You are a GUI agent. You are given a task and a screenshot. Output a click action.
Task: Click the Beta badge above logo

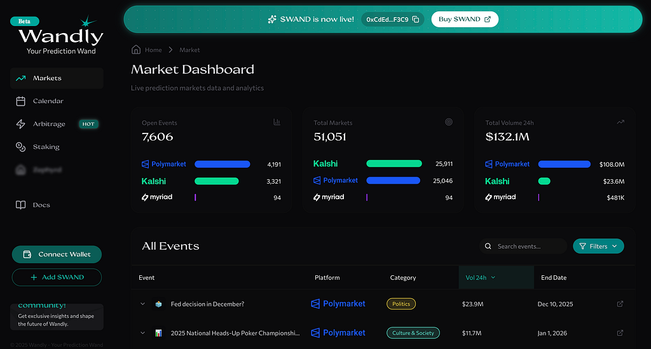pos(25,21)
